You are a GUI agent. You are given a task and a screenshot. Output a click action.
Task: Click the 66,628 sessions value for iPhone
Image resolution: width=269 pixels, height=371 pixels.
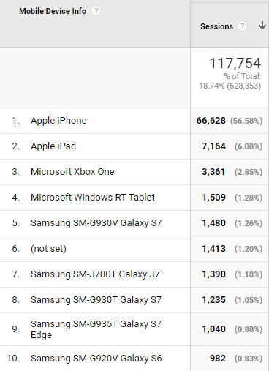click(211, 121)
